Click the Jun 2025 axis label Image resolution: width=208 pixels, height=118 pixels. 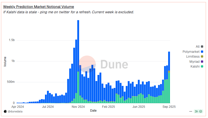point(139,107)
